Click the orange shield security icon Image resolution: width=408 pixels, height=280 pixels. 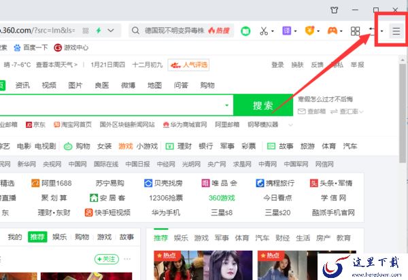(x=309, y=31)
